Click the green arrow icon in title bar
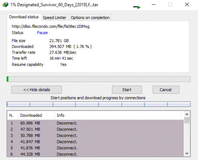198x160 pixels. click(137, 7)
